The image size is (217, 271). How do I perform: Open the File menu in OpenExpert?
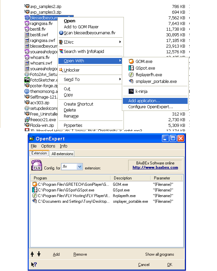(x=34, y=146)
